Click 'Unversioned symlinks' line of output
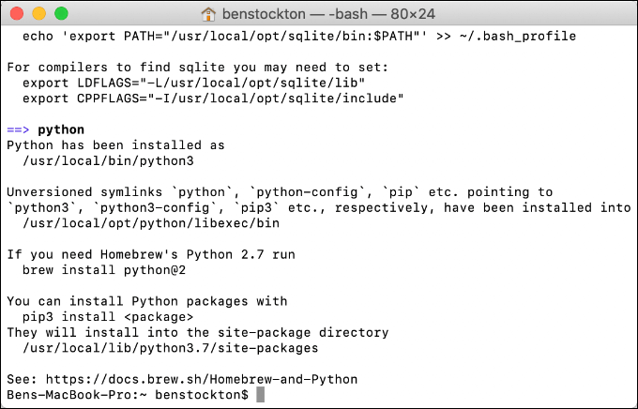638x409 pixels. pyautogui.click(x=280, y=192)
